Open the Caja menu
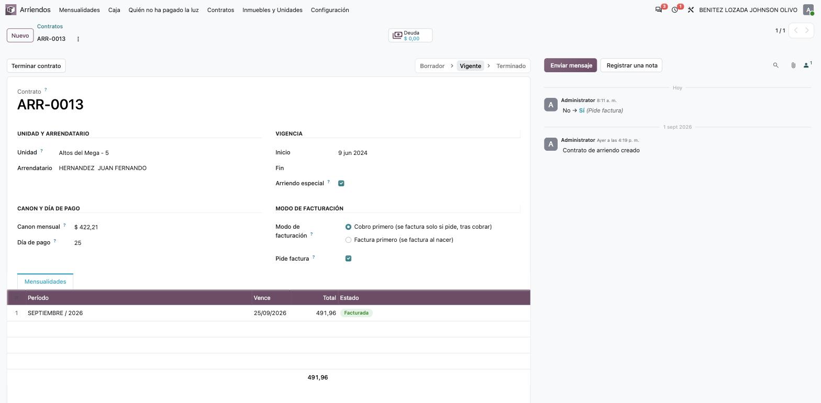The width and height of the screenshot is (821, 403). 114,10
